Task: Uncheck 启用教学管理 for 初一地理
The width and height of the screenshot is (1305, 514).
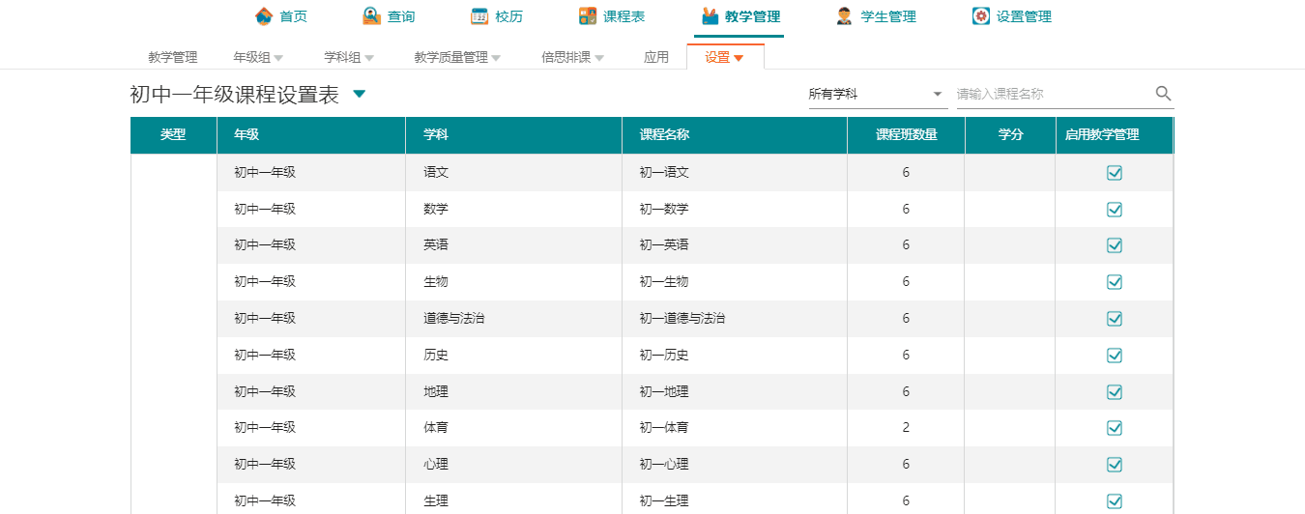Action: click(1114, 392)
